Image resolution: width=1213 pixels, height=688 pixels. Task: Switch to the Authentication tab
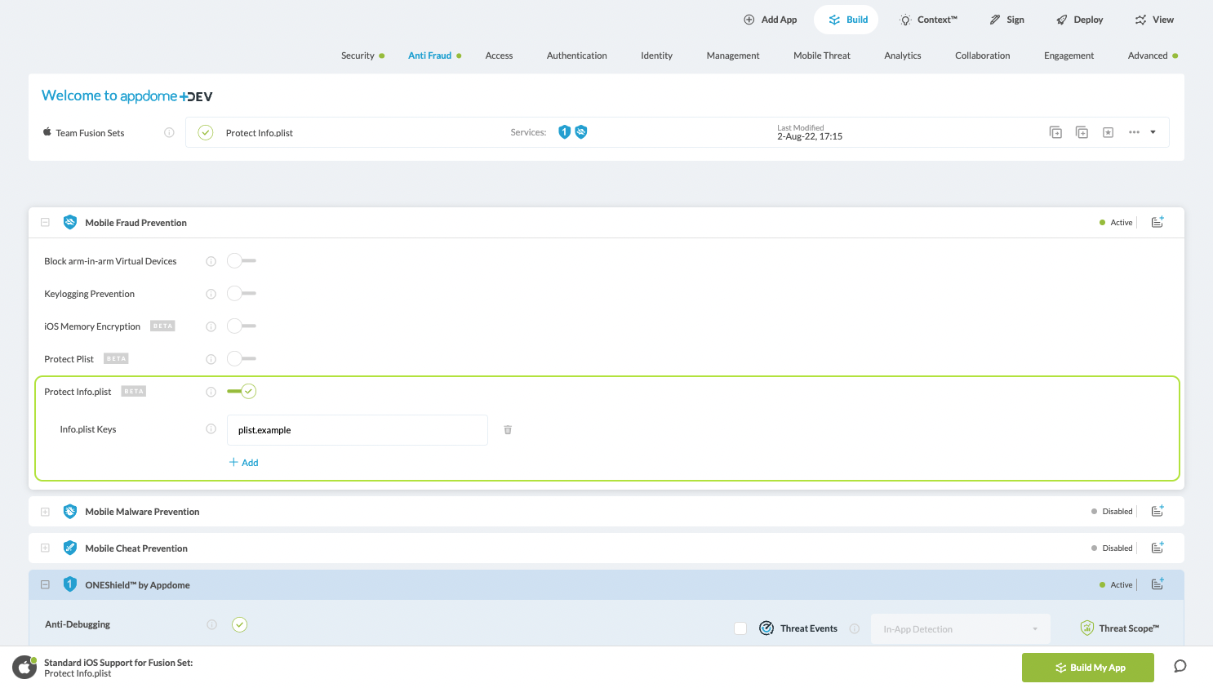(576, 55)
